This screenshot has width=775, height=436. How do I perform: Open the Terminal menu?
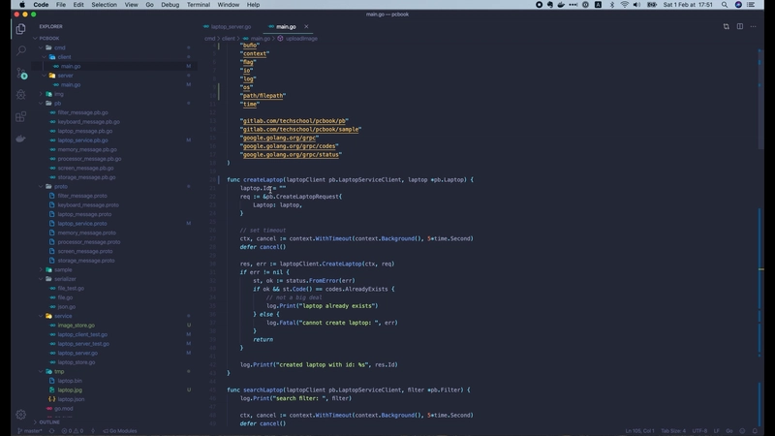[199, 5]
